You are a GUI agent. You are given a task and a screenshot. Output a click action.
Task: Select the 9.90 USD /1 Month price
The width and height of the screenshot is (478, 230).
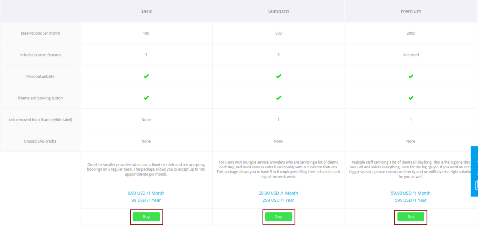tap(146, 193)
